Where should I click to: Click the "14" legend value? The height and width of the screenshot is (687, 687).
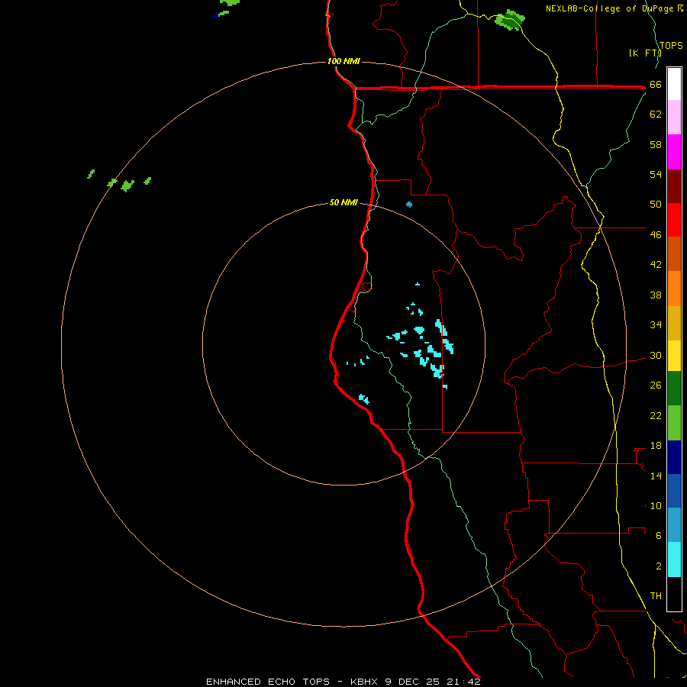tap(656, 476)
